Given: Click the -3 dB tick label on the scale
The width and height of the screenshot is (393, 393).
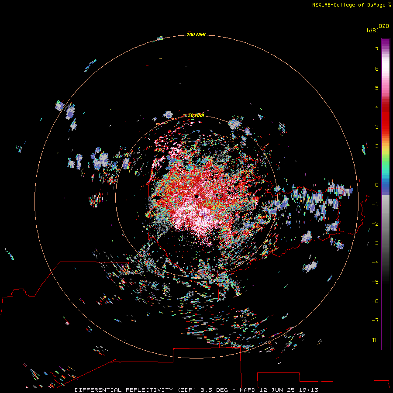Looking at the screenshot, I should click(x=375, y=243).
